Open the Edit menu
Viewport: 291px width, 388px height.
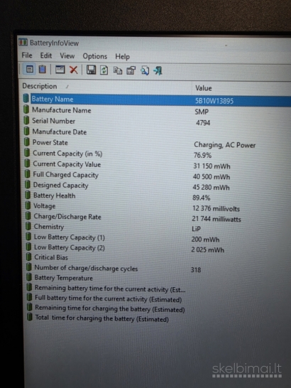tap(46, 55)
